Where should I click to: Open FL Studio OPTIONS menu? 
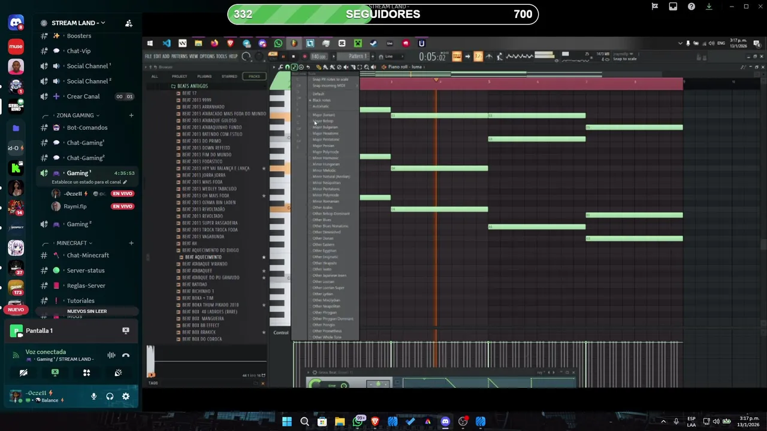207,56
